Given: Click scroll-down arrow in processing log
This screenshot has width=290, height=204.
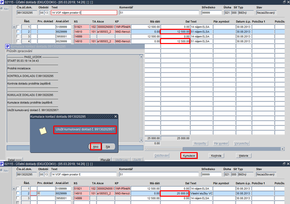Looking at the screenshot, I should click(141, 140).
